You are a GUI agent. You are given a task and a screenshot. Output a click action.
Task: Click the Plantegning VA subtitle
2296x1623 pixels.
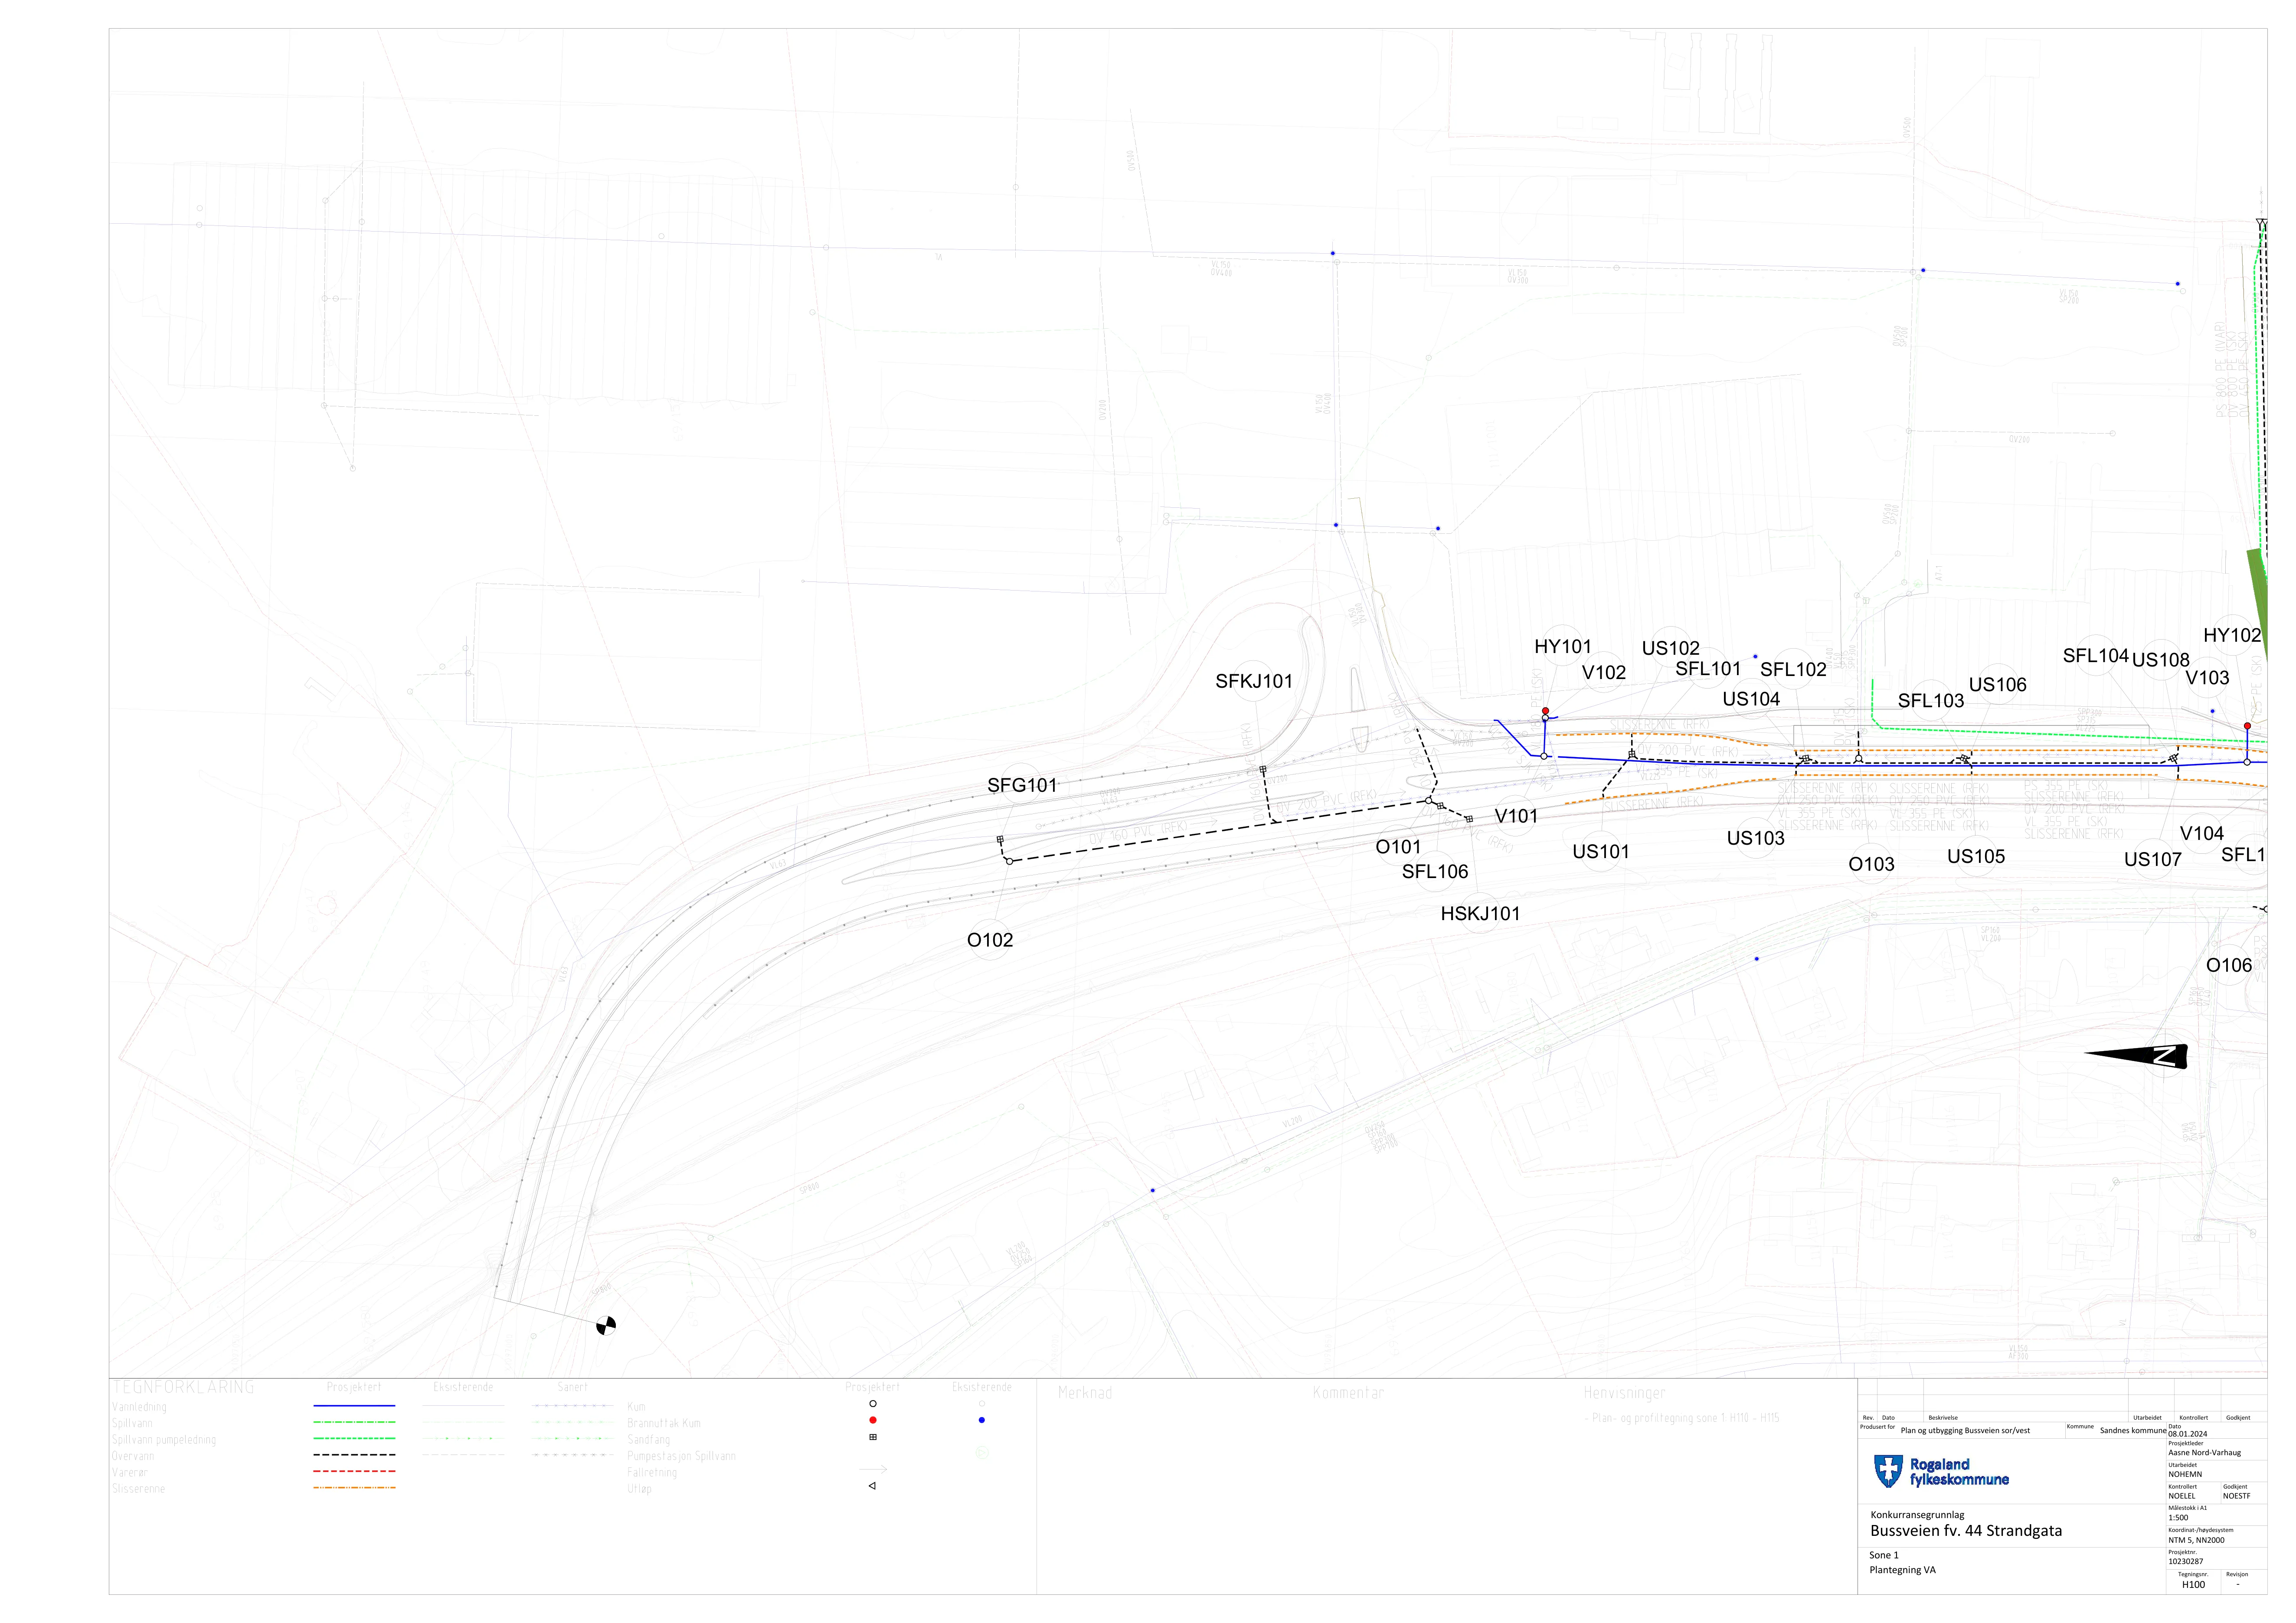pyautogui.click(x=1902, y=1570)
